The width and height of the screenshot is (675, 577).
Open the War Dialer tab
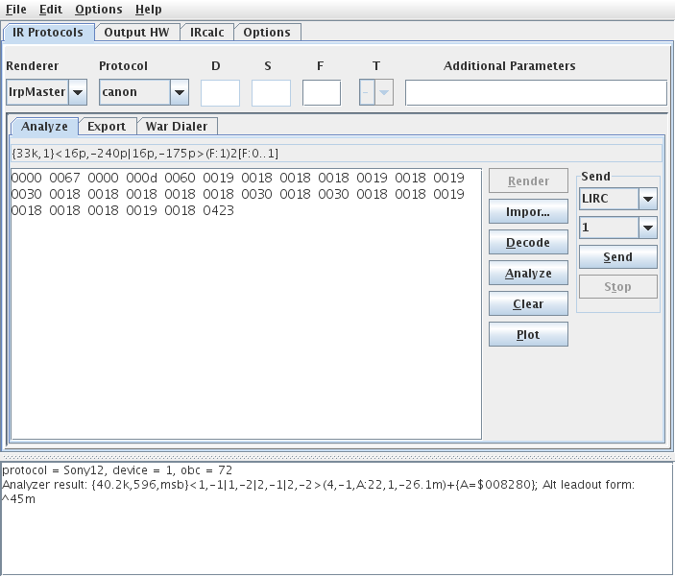[x=177, y=126]
